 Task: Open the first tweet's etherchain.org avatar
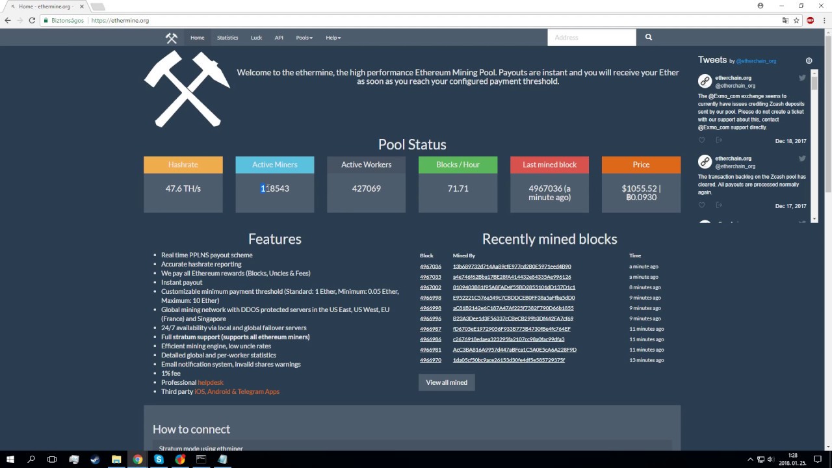[705, 81]
